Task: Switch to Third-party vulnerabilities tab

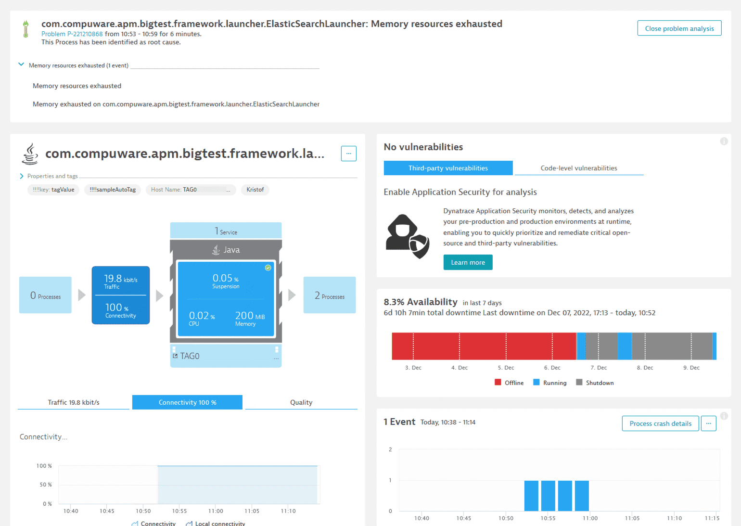Action: point(448,168)
